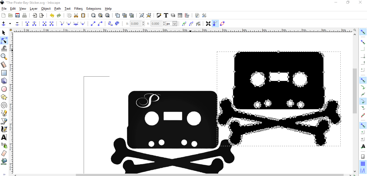Convert object to path

click(x=110, y=24)
